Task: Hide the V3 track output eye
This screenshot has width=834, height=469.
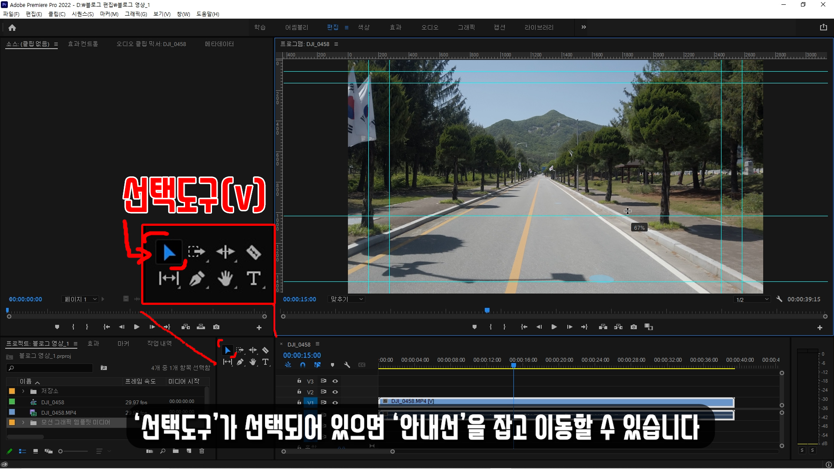Action: pos(335,381)
